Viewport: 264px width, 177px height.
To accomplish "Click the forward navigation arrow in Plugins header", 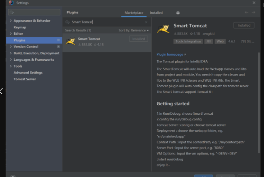I will [253, 12].
